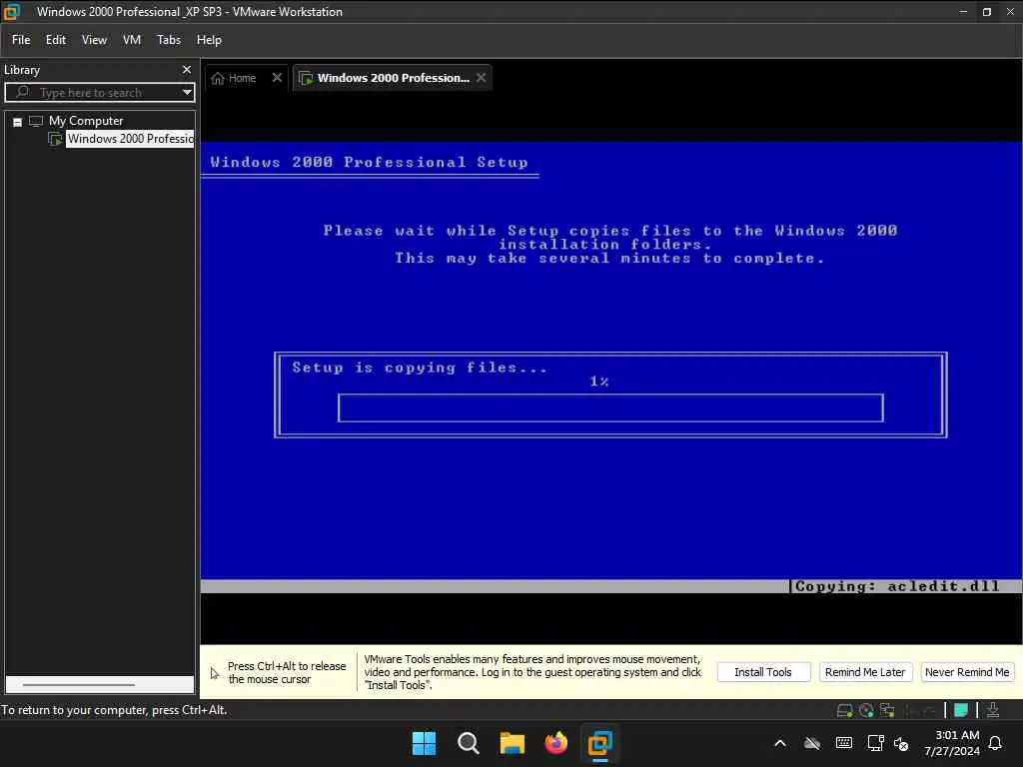
Task: Click the search magnifier icon in Library
Action: click(22, 92)
